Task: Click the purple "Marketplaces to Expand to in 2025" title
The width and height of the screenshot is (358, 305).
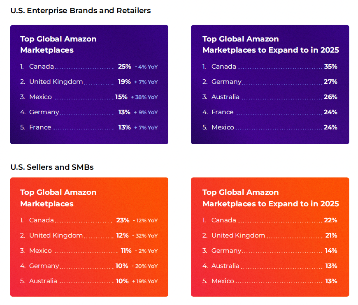Action: (x=270, y=50)
